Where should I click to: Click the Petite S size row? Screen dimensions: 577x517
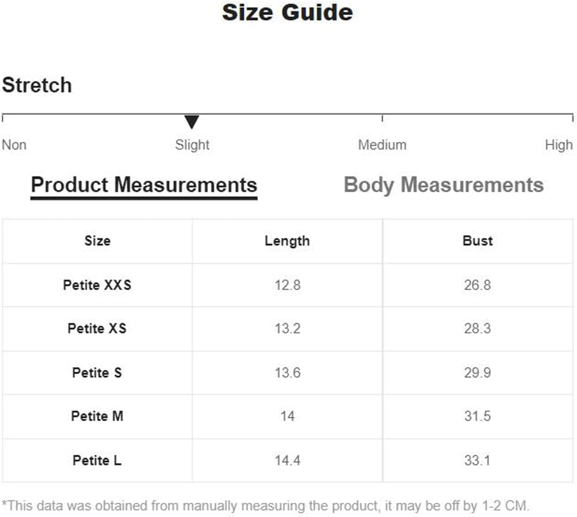pos(288,373)
